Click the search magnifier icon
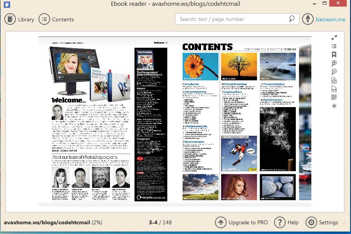351x234 pixels. click(x=292, y=19)
